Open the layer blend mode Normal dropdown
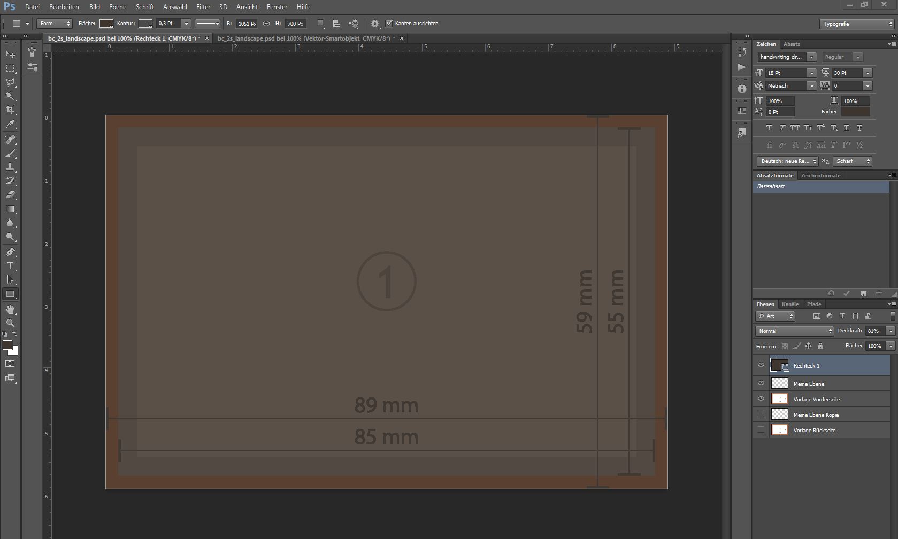898x539 pixels. (794, 331)
